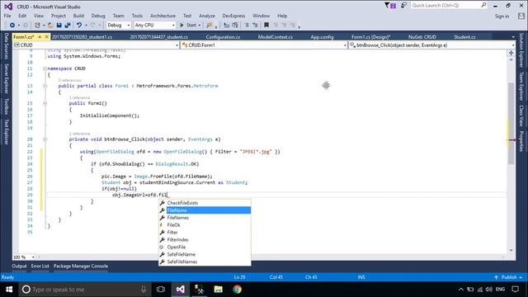Click the account picture icon beside Sign in
528x297 pixels.
(521, 16)
